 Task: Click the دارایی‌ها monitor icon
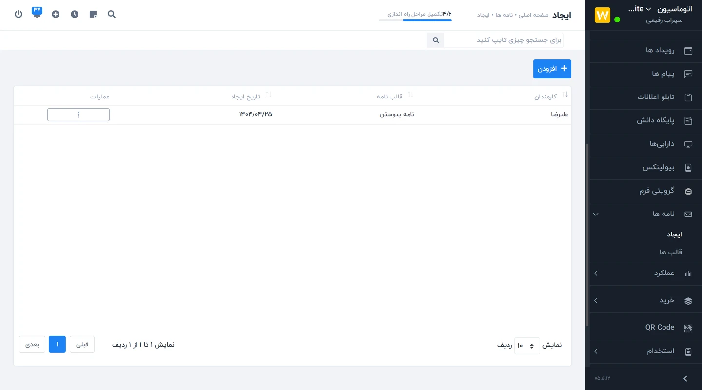688,144
